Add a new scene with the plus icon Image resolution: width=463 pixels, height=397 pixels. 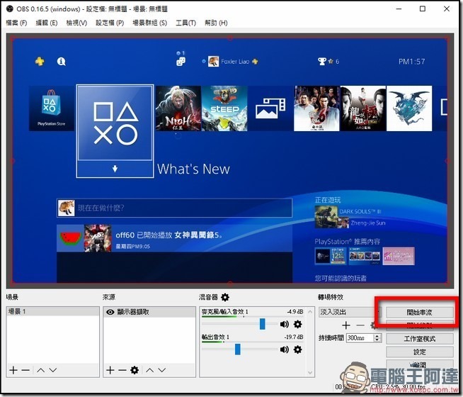13,370
